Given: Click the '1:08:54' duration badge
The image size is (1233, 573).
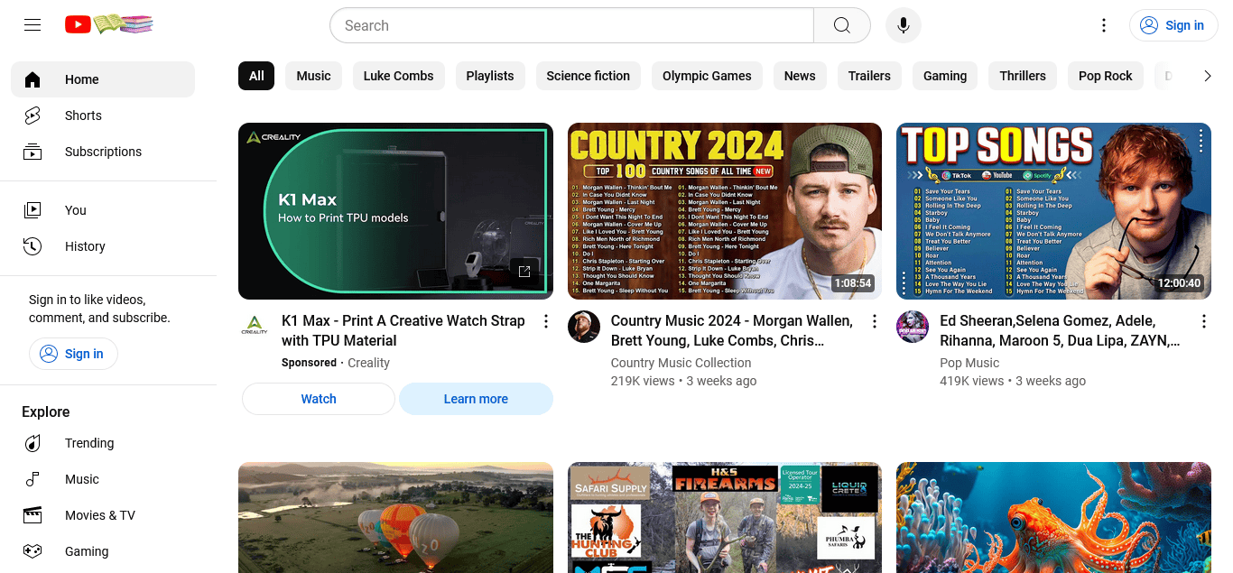Looking at the screenshot, I should [x=853, y=283].
